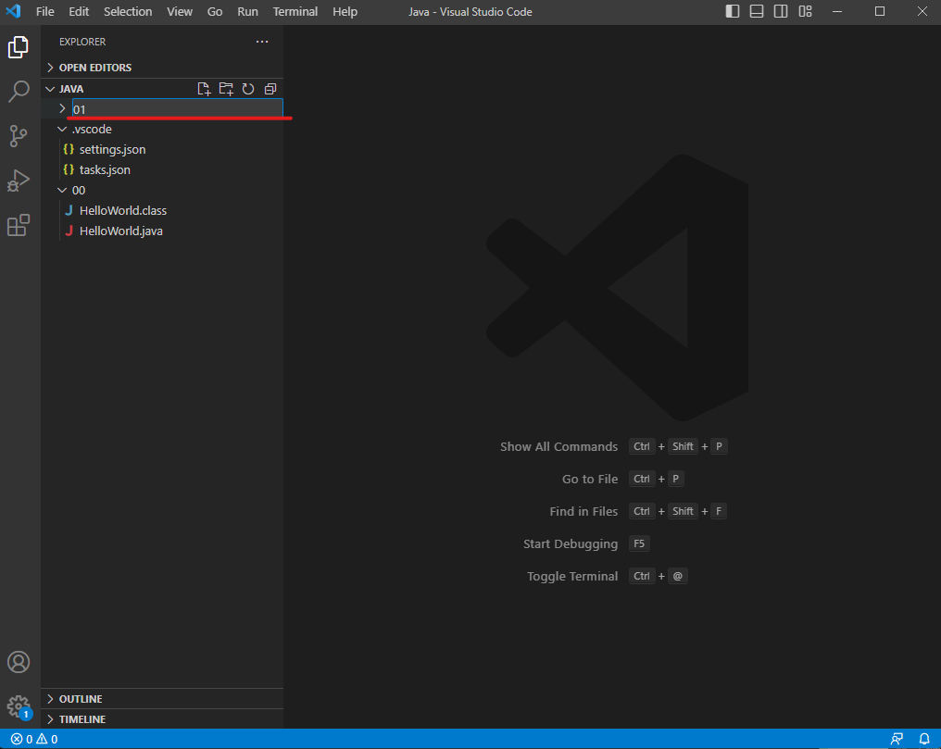Screen dimensions: 941x749
Task: Collapse the .vscode folder
Action: (x=92, y=130)
